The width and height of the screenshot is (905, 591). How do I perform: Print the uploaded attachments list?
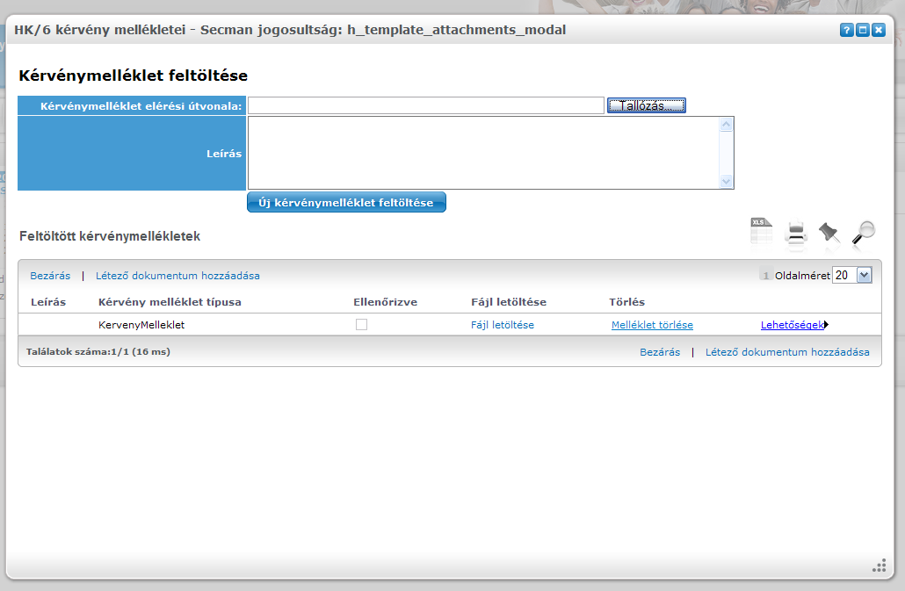pyautogui.click(x=796, y=233)
